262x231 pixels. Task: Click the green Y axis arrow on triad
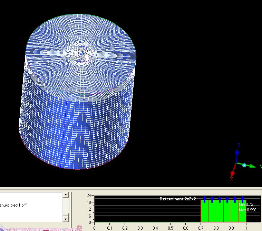(x=252, y=167)
